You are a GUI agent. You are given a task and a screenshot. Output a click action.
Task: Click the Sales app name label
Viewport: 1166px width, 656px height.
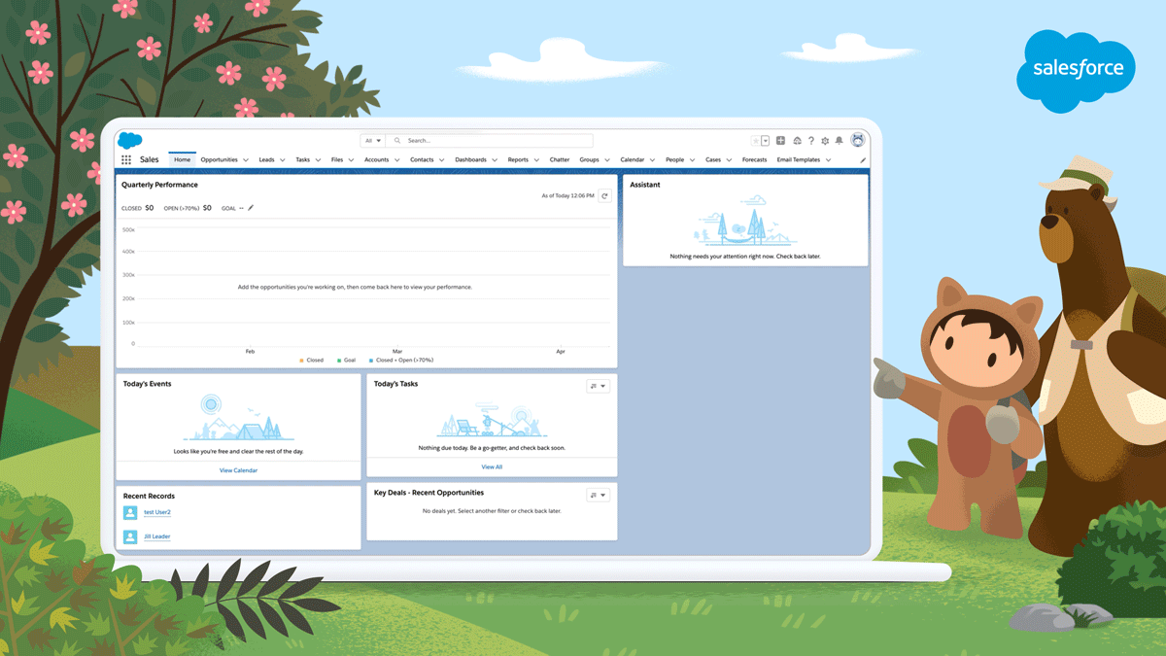pos(150,159)
